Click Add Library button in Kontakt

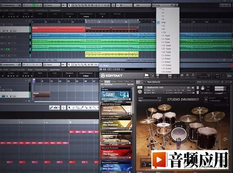click(x=108, y=85)
